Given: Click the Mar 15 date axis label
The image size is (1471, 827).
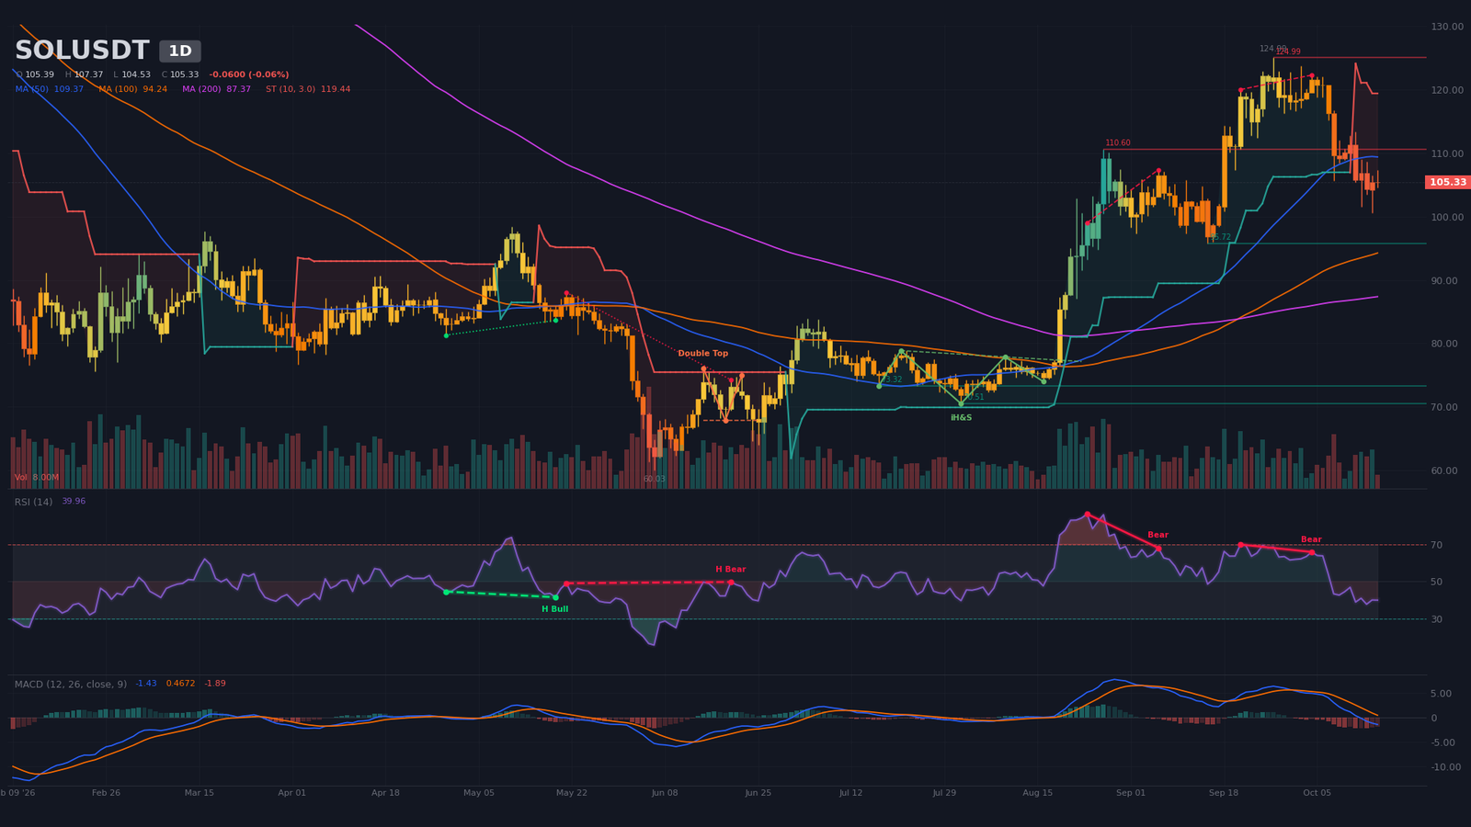Looking at the screenshot, I should [199, 793].
